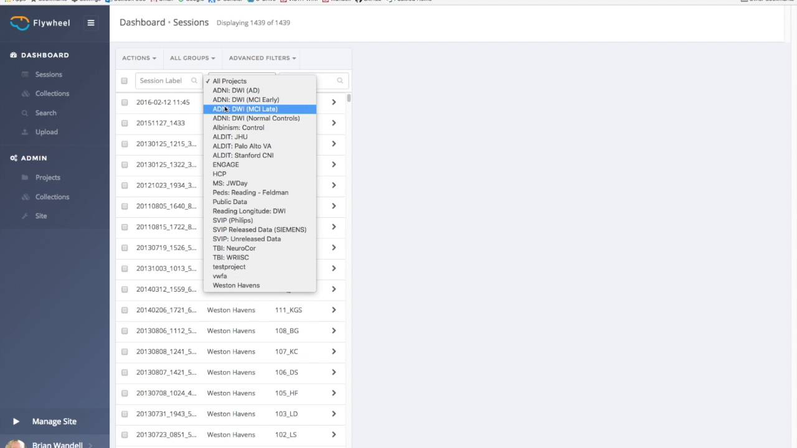Open the All Groups dropdown
Screen dimensions: 797x448
[192, 58]
